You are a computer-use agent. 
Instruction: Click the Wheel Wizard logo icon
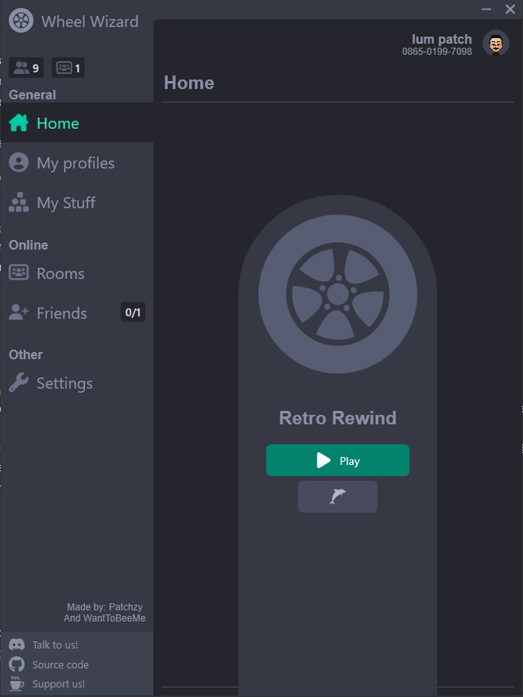coord(21,21)
